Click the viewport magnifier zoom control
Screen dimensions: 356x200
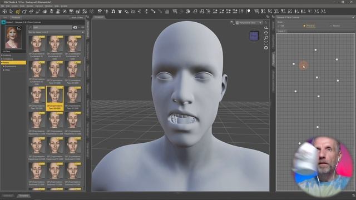pos(266,38)
